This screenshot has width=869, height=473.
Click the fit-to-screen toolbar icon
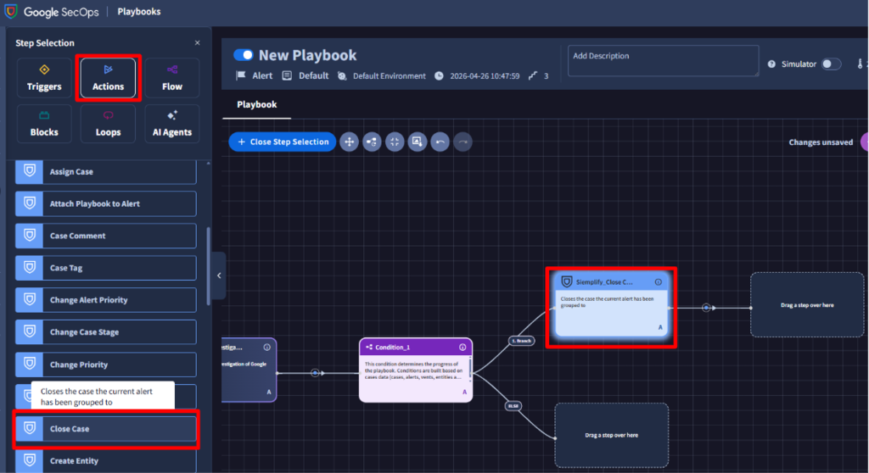pos(395,142)
